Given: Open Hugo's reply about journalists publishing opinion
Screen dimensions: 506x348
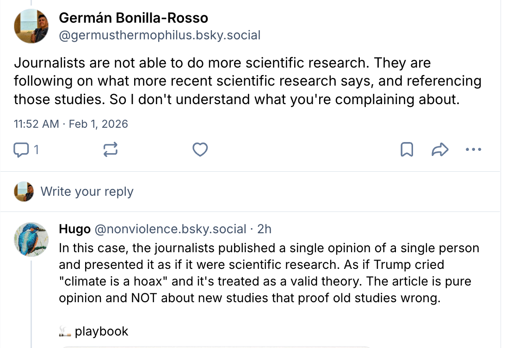Looking at the screenshot, I should coord(268,273).
